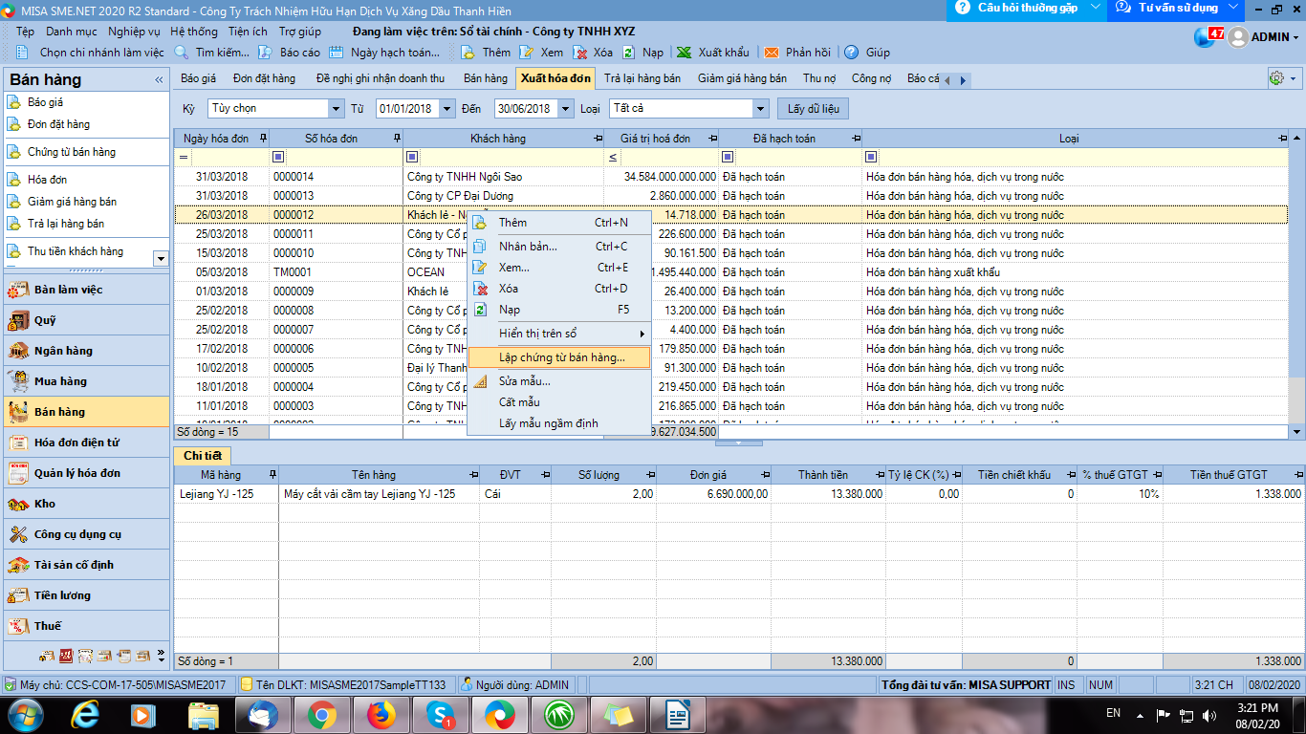
Task: Open the Bàn làm việc module
Action: (86, 290)
